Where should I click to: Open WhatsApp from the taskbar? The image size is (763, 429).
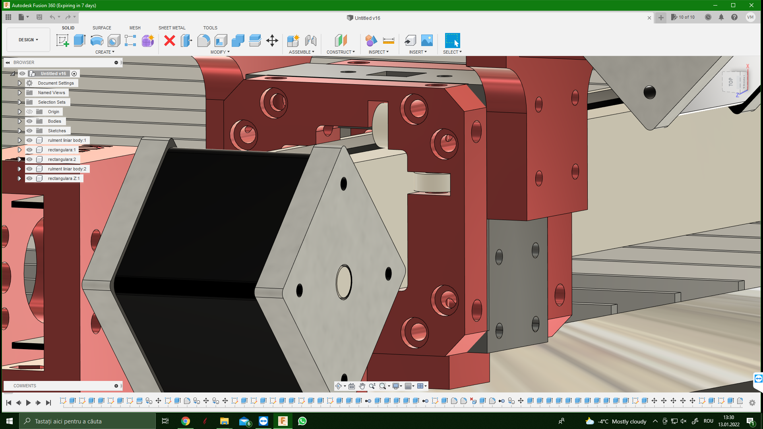pyautogui.click(x=302, y=421)
